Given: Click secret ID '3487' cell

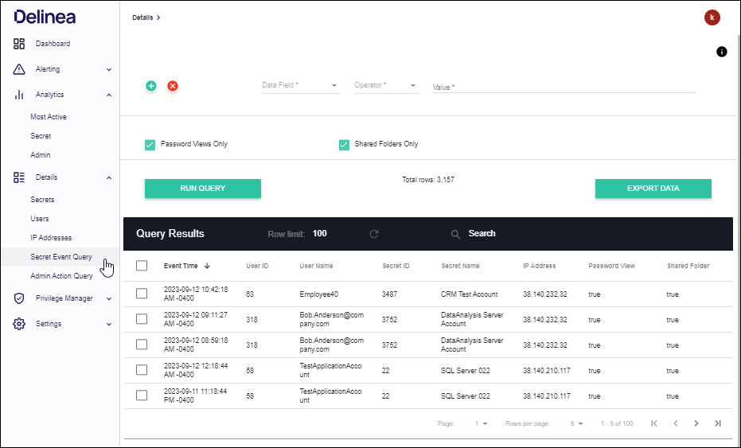Looking at the screenshot, I should point(389,294).
